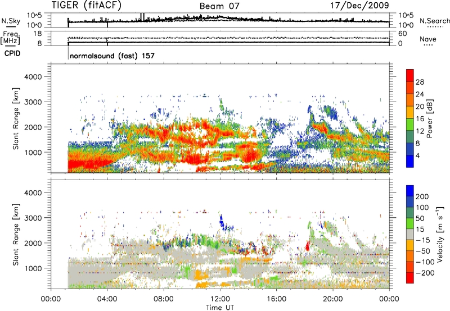Select the blue top segment of Velocity colorbar
This screenshot has height=311, width=450.
coord(410,191)
